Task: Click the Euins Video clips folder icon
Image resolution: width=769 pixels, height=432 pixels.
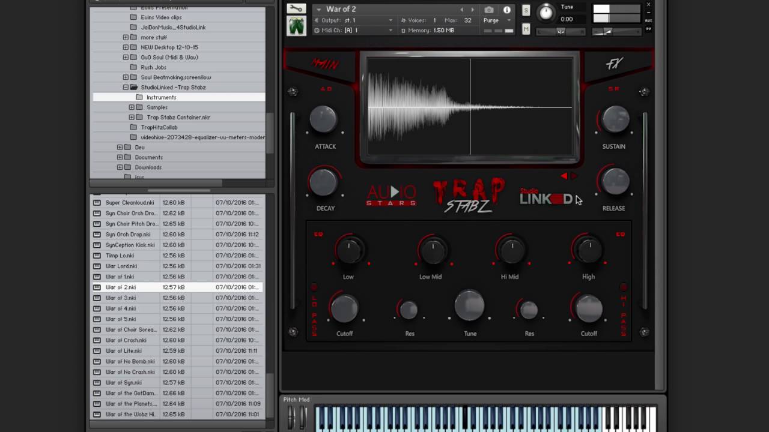Action: coord(133,17)
